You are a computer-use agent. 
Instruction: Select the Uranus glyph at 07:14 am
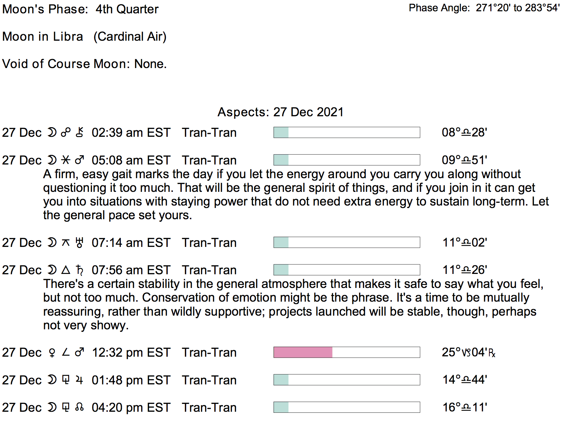pos(79,242)
